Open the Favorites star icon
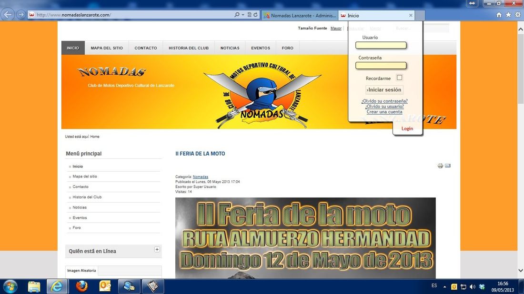 click(x=508, y=15)
